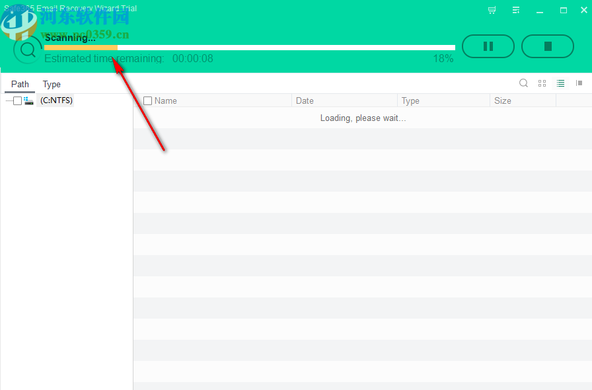Open the preview pane icon
Image resolution: width=592 pixels, height=390 pixels.
click(579, 83)
